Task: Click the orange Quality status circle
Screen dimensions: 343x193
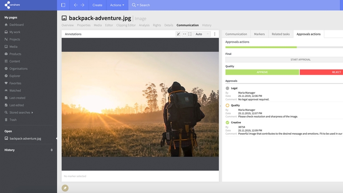Action: pyautogui.click(x=227, y=105)
